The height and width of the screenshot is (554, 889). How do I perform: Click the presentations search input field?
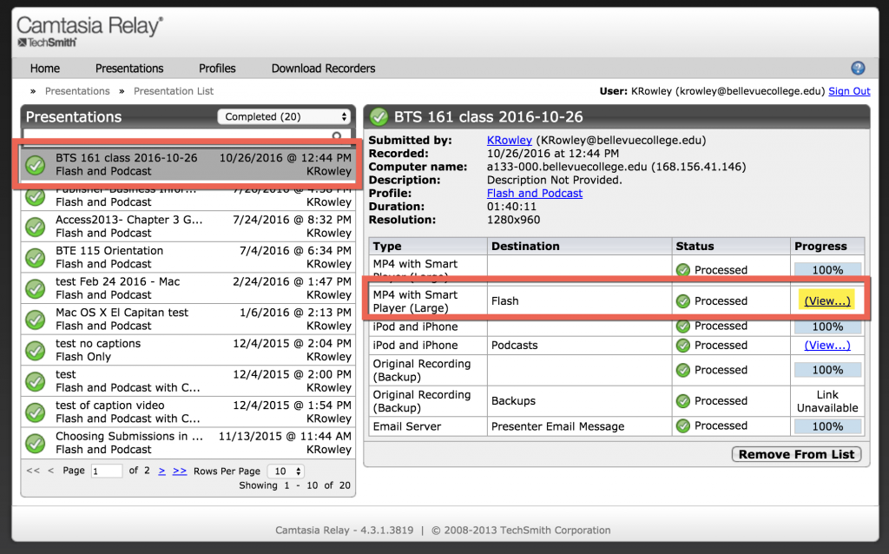point(187,135)
